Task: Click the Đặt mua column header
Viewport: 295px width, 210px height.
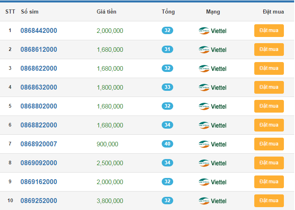Action: tap(273, 12)
